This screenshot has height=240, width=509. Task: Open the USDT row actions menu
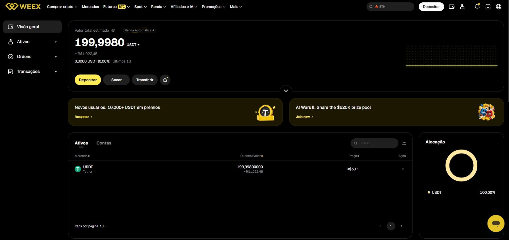(404, 169)
